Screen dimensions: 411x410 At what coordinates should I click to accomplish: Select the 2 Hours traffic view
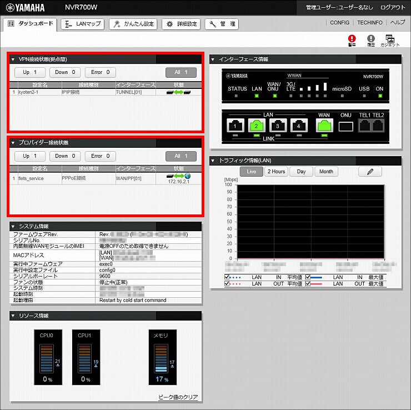(x=276, y=172)
